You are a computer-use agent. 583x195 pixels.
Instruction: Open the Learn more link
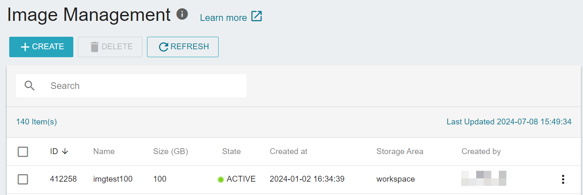223,18
